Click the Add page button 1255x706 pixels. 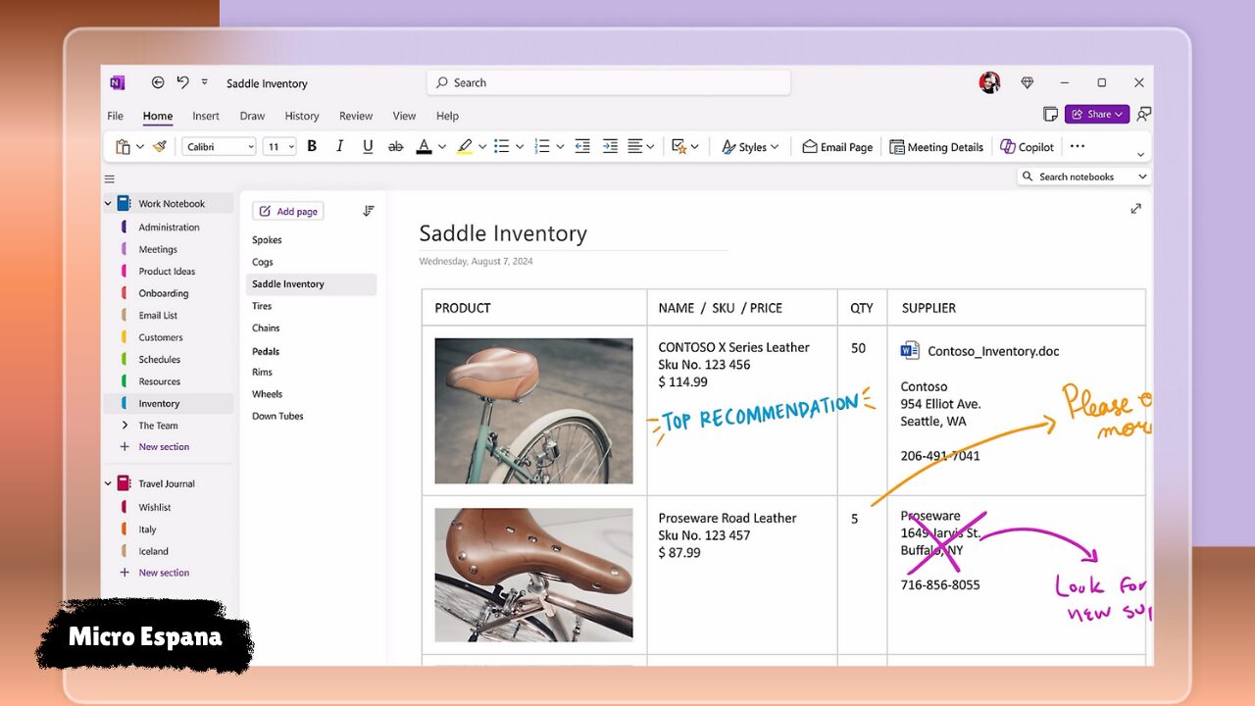click(288, 211)
